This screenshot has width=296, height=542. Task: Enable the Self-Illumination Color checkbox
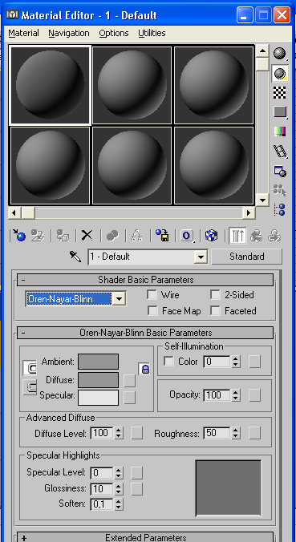pos(168,362)
